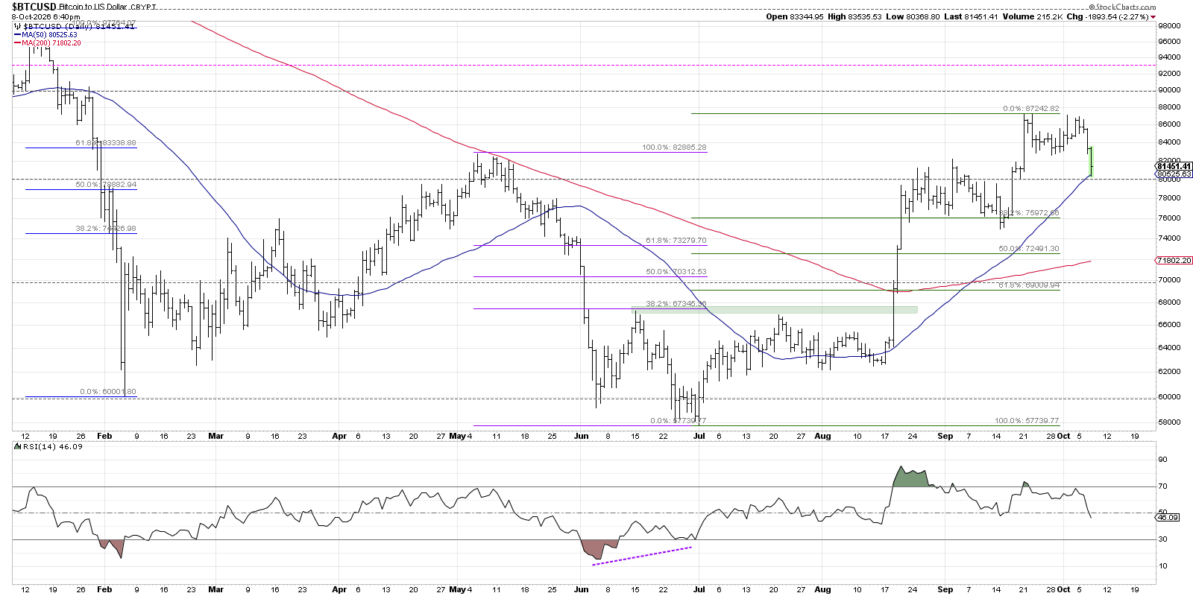Click the Sep label on upper date axis
This screenshot has width=1193, height=596.
945,437
